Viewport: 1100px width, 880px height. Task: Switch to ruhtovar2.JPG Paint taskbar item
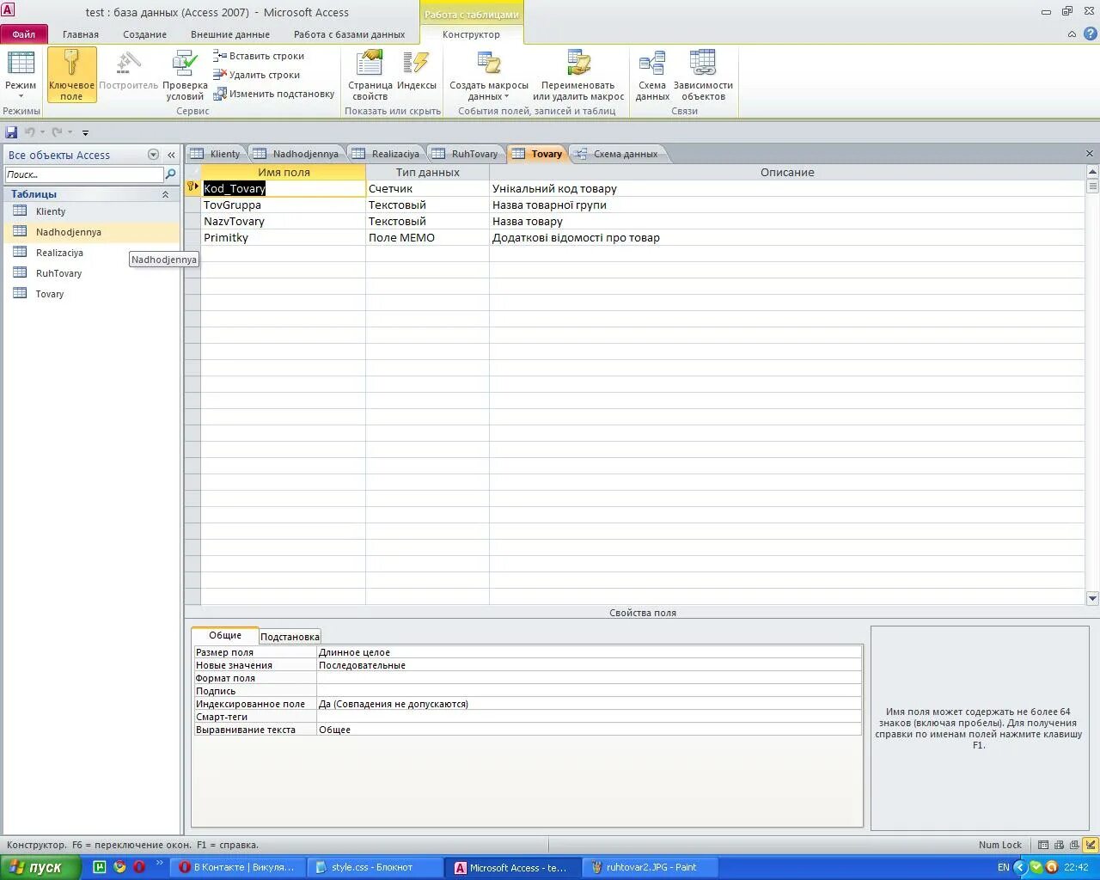[x=650, y=867]
